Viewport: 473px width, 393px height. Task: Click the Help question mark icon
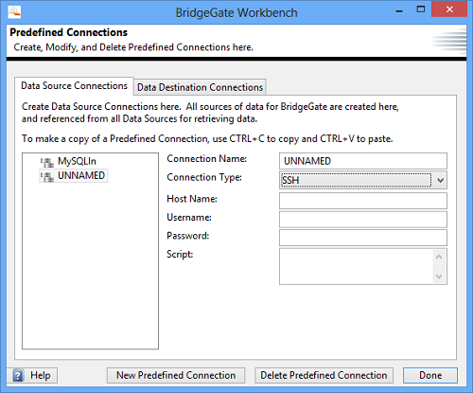point(18,376)
